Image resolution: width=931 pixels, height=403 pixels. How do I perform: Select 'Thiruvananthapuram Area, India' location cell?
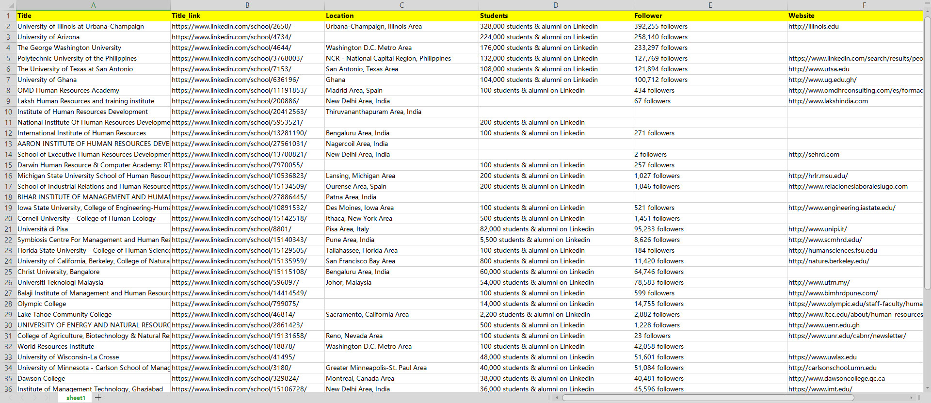(x=402, y=112)
